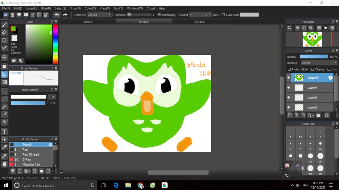Select the Text tool
Viewport: 339px width, 190px height.
click(x=4, y=132)
